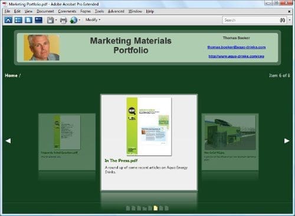
Task: Switch to file details list view icon
Action: point(18,20)
